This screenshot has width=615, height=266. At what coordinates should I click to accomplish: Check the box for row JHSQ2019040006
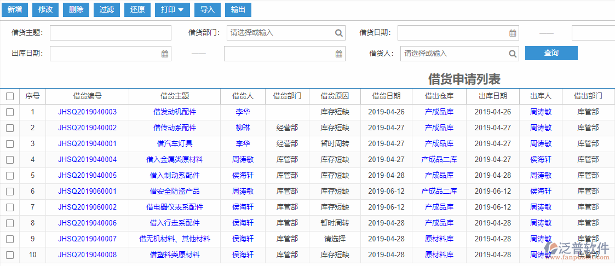(10, 223)
